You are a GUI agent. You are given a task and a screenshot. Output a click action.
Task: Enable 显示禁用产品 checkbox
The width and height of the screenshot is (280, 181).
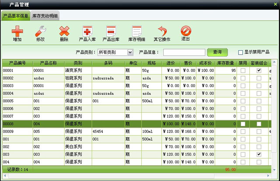click(x=240, y=52)
